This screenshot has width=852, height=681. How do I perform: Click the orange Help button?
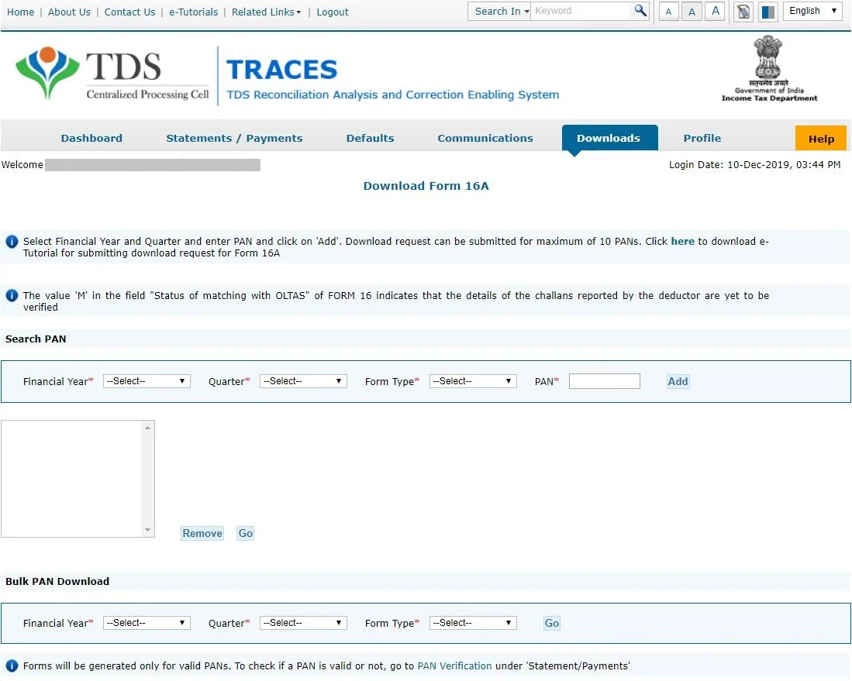point(820,138)
